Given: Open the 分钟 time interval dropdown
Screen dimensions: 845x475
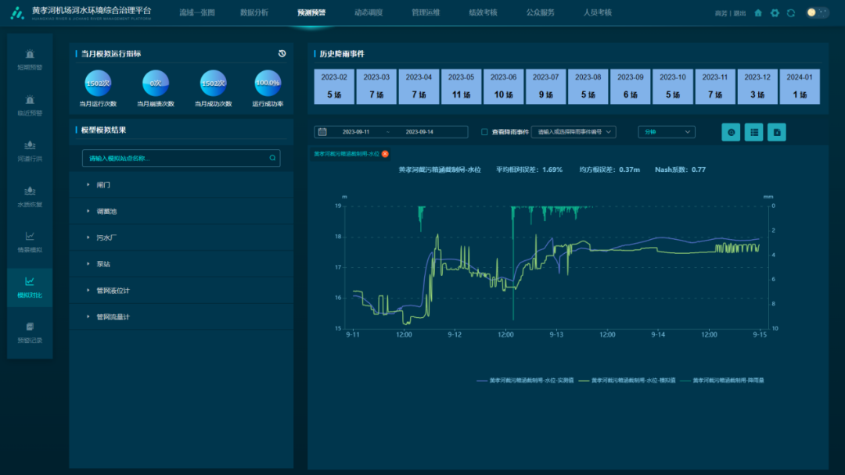Looking at the screenshot, I should click(x=666, y=132).
